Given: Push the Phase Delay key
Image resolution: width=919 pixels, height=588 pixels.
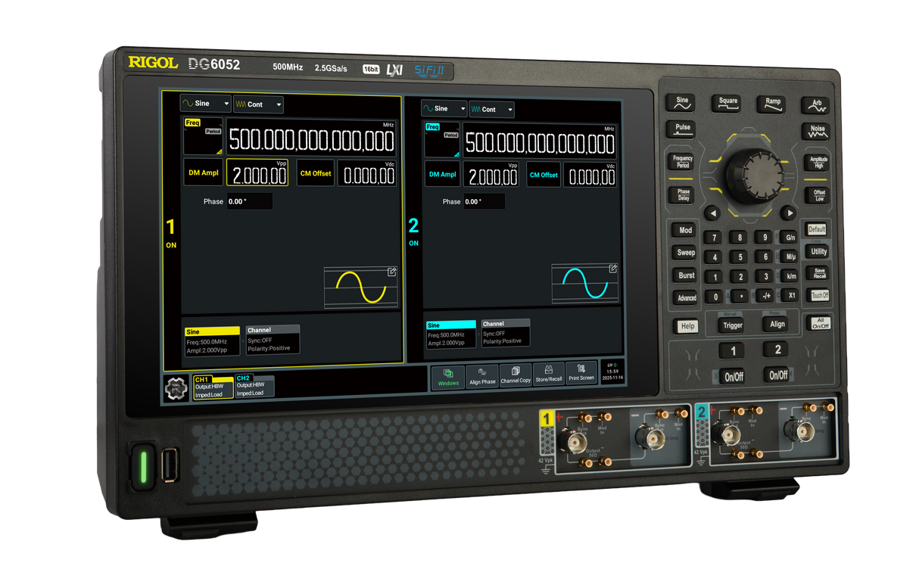Looking at the screenshot, I should 683,194.
